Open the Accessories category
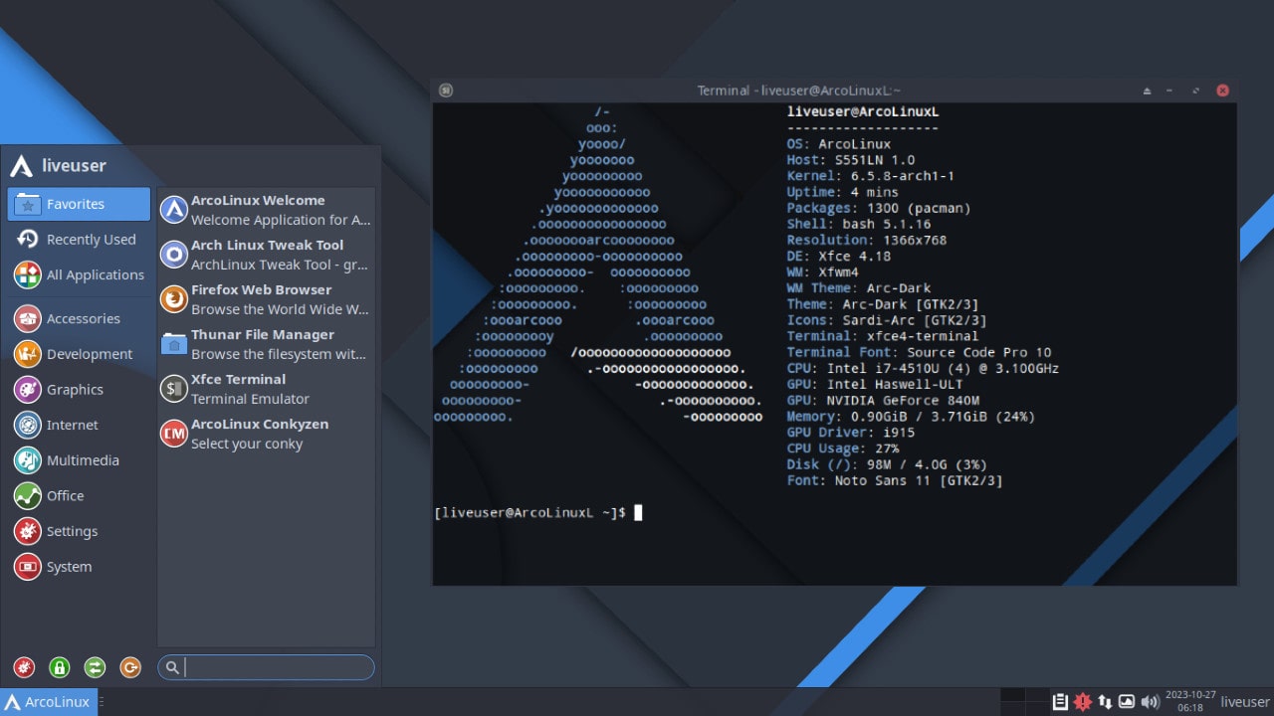The image size is (1274, 716). pyautogui.click(x=79, y=318)
